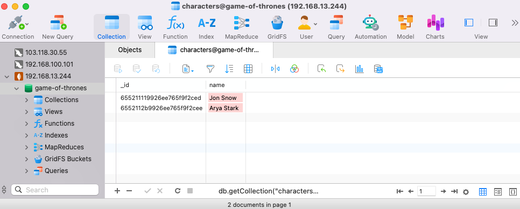Click the data generation database icon
The width and height of the screenshot is (520, 209).
pyautogui.click(x=378, y=69)
